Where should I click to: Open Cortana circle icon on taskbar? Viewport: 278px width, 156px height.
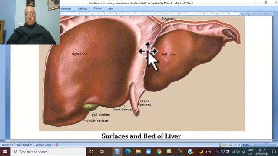click(91, 152)
